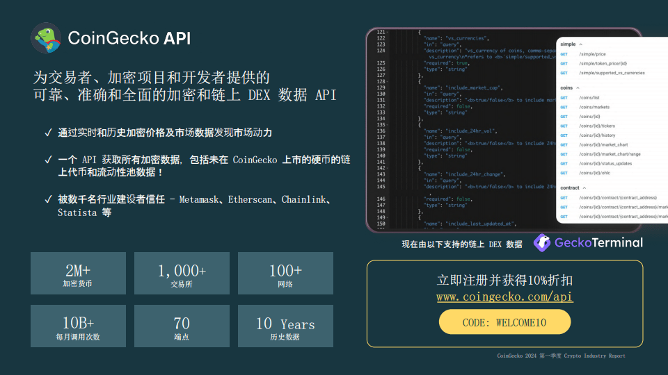This screenshot has height=375, width=668.
Task: Select the /coins/markets endpoint
Action: click(x=594, y=107)
